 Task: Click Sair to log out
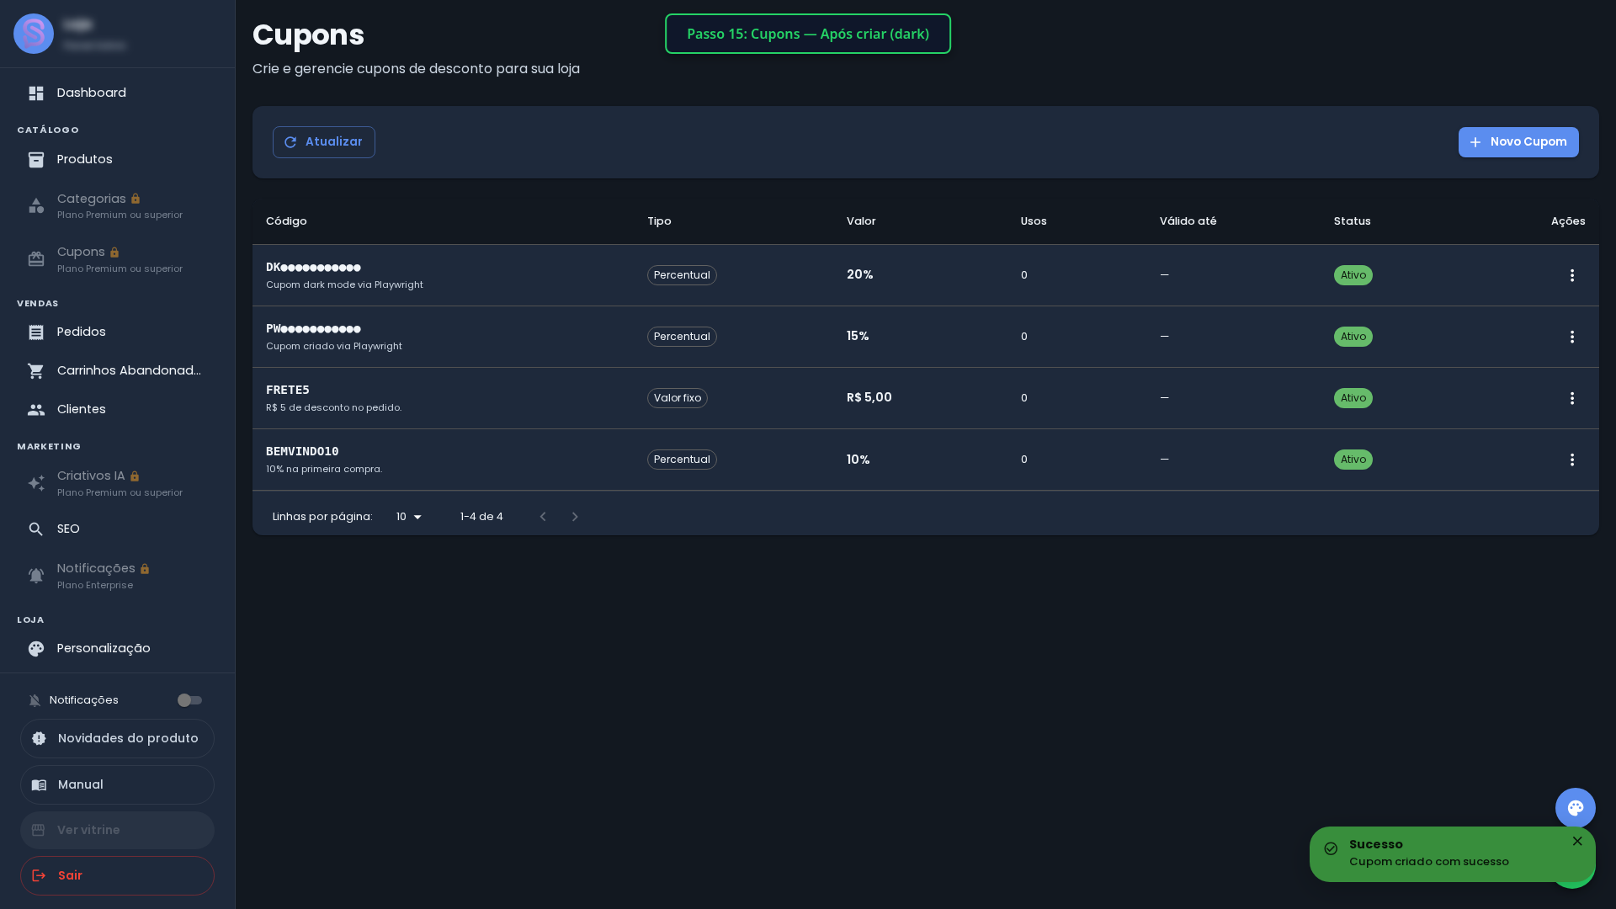pyautogui.click(x=117, y=875)
